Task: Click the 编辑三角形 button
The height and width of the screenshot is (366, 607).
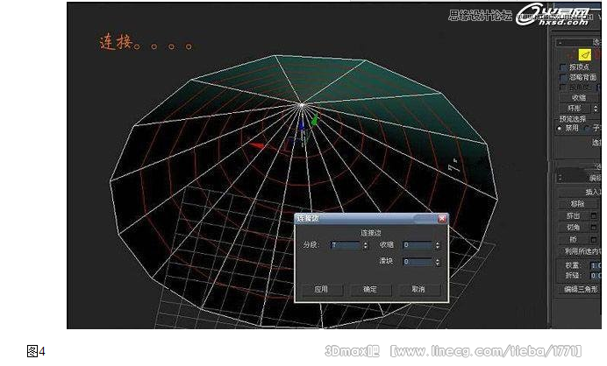Action: [580, 289]
